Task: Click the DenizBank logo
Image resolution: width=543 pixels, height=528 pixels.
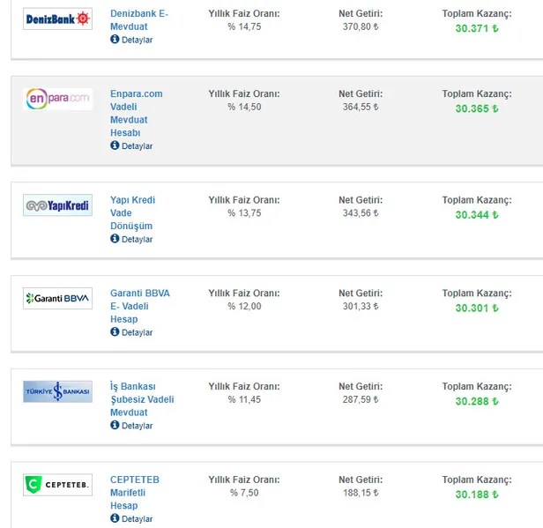Action: pyautogui.click(x=57, y=19)
